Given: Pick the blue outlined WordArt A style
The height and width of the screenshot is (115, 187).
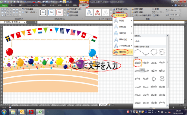Looking at the screenshot, I should tap(89, 12).
